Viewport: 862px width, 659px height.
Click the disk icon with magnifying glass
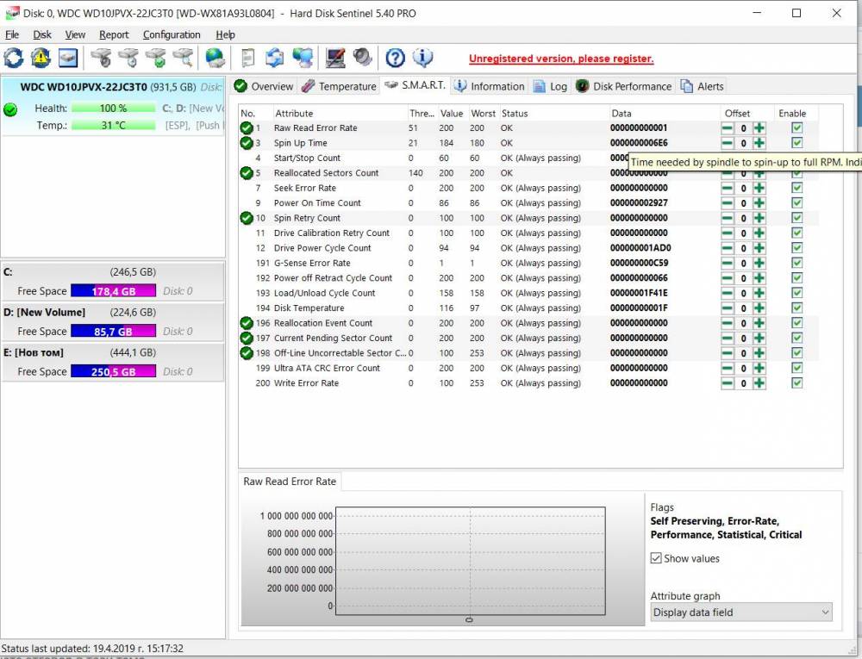click(x=184, y=58)
